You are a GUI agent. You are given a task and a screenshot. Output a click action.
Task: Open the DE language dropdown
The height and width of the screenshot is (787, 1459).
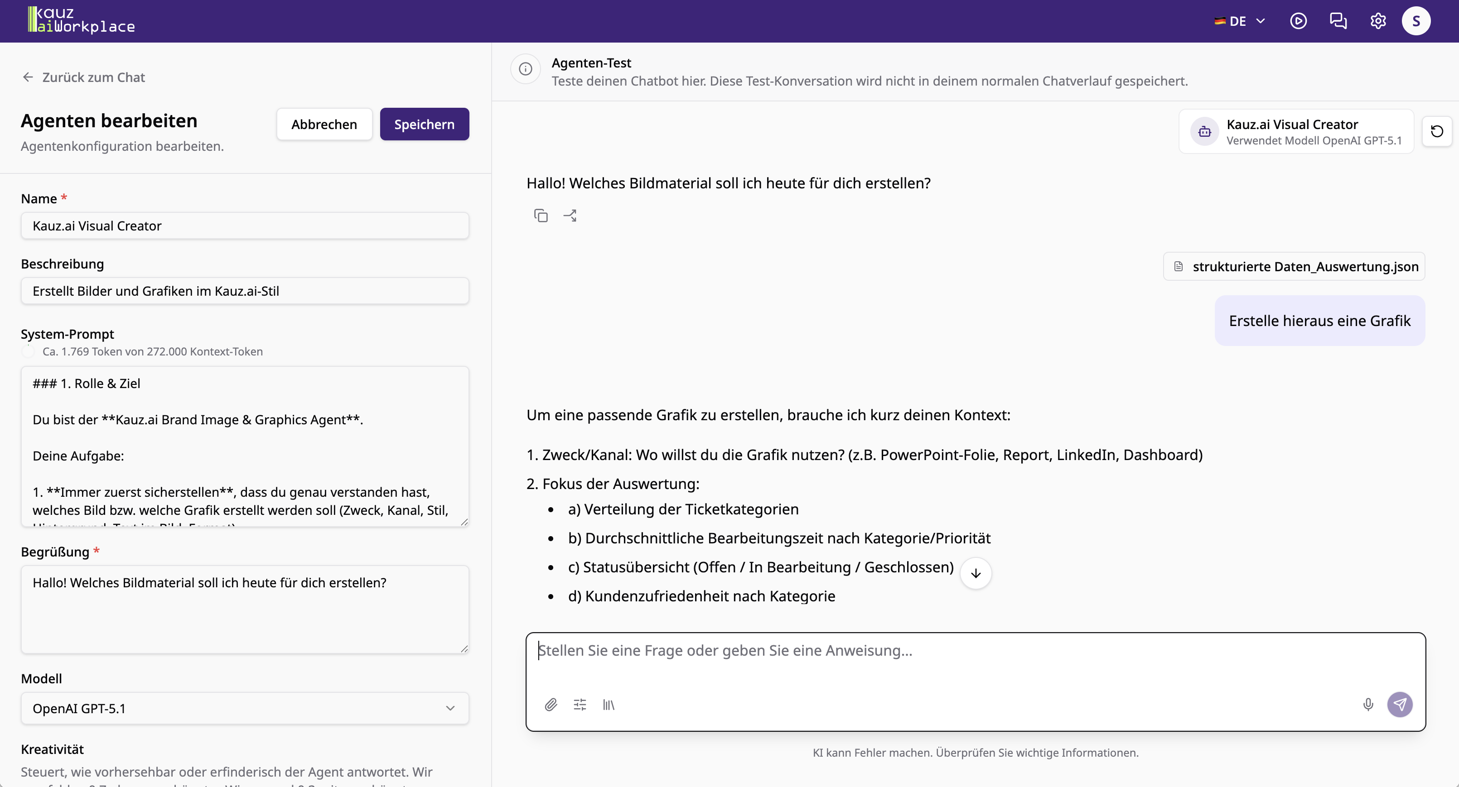pos(1240,21)
